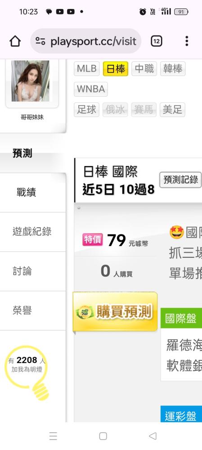Open the 戰績 sidebar tab

[x=27, y=192]
